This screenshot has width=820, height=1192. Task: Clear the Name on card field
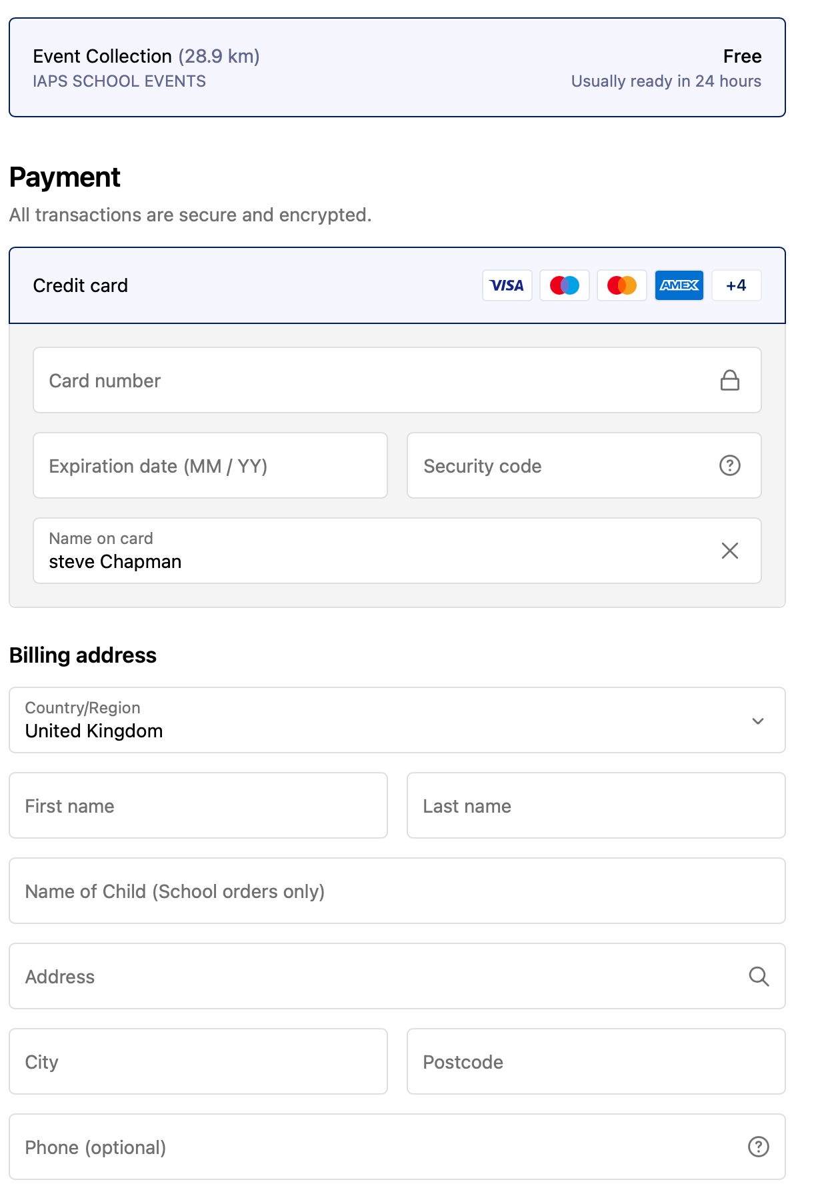[729, 551]
